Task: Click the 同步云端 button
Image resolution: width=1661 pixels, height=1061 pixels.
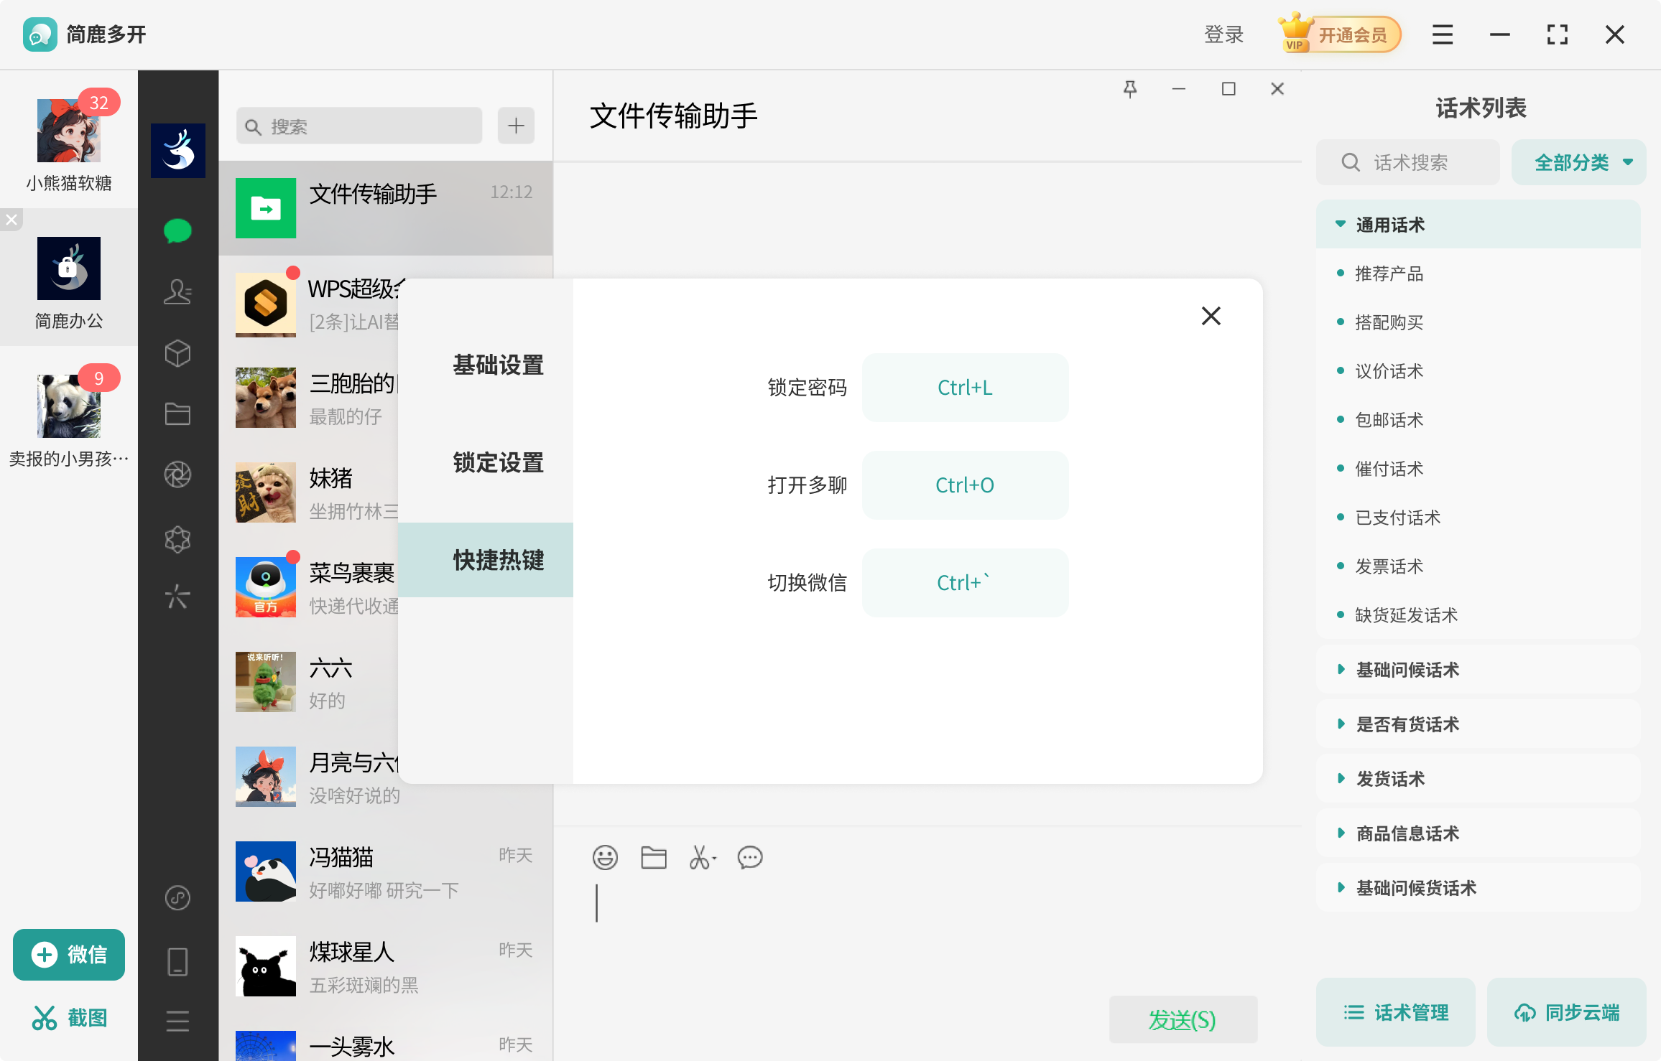Action: pos(1567,1012)
